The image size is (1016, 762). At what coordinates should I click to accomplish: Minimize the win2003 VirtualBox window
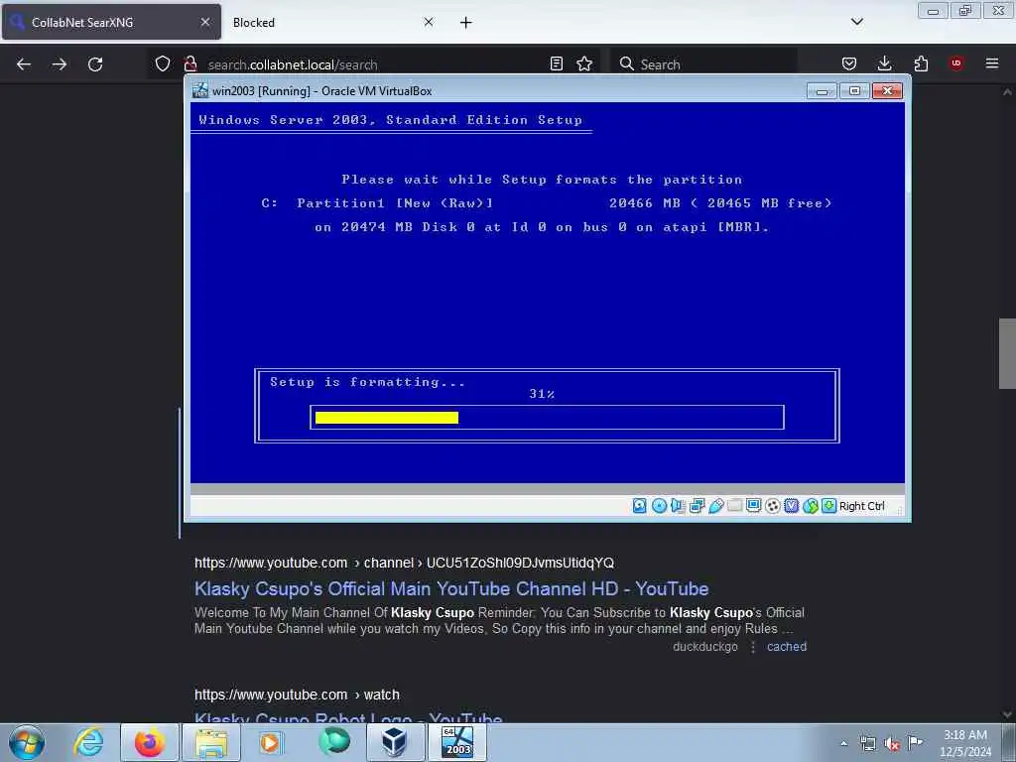(x=822, y=91)
